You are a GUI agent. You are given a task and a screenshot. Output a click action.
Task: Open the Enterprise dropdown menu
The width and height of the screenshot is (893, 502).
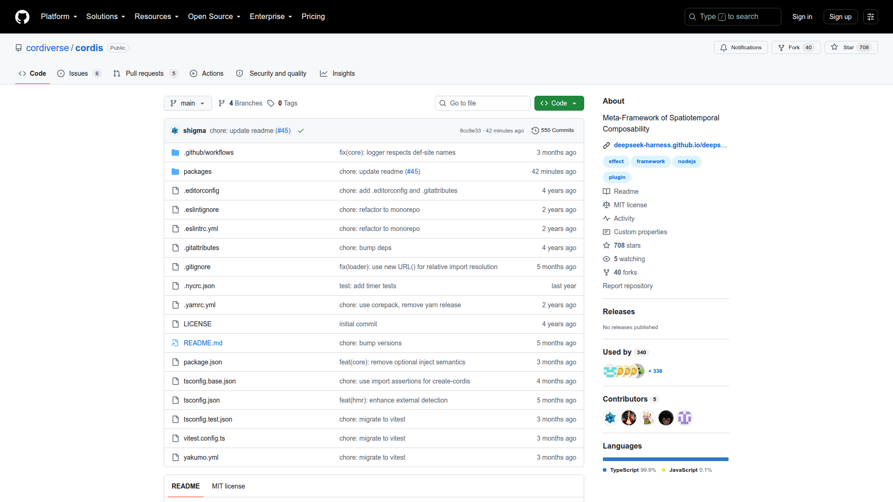(271, 17)
